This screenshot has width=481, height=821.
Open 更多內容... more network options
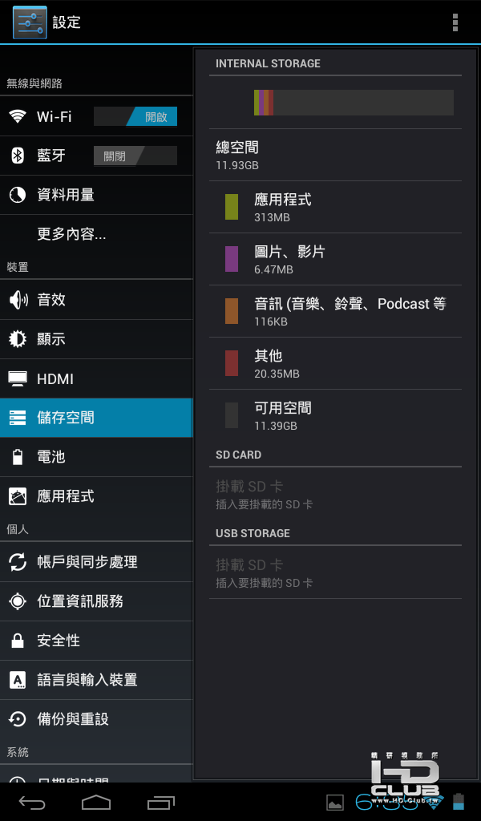point(96,234)
